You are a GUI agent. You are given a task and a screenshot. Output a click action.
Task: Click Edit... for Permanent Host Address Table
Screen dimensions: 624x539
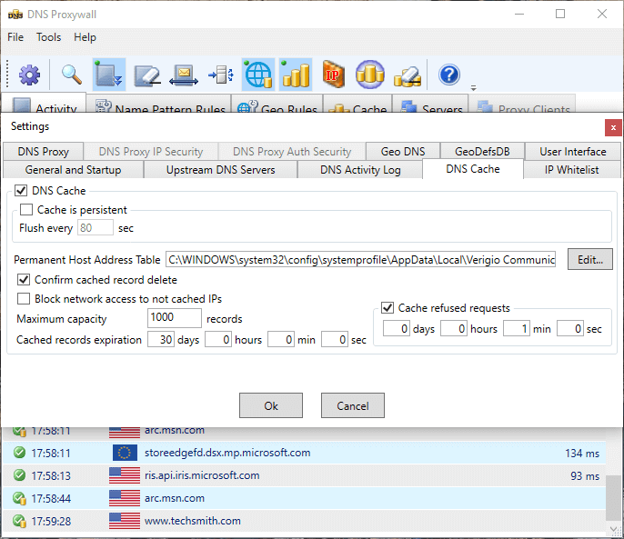tap(590, 259)
